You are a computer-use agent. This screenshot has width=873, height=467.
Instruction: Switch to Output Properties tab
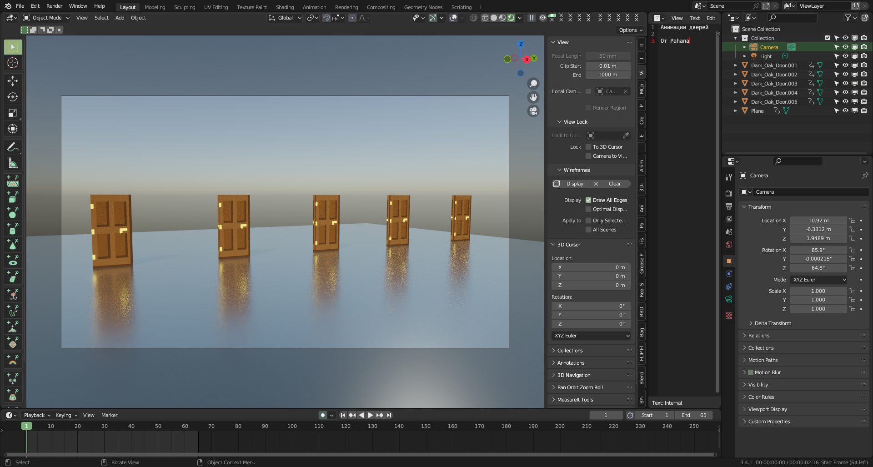[729, 206]
